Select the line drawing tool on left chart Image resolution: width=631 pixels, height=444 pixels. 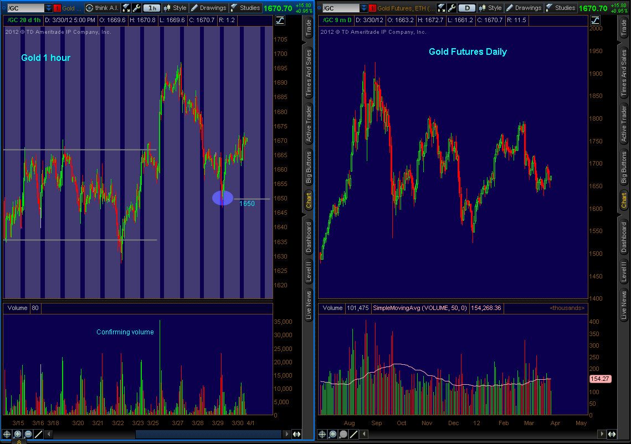(x=39, y=435)
